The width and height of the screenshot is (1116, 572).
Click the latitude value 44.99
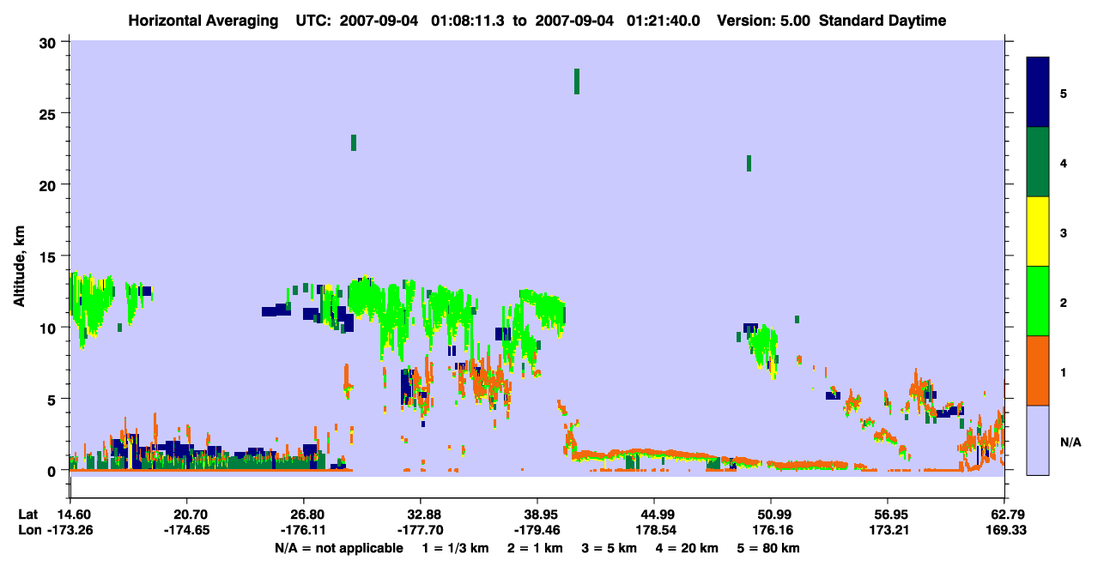click(x=654, y=515)
